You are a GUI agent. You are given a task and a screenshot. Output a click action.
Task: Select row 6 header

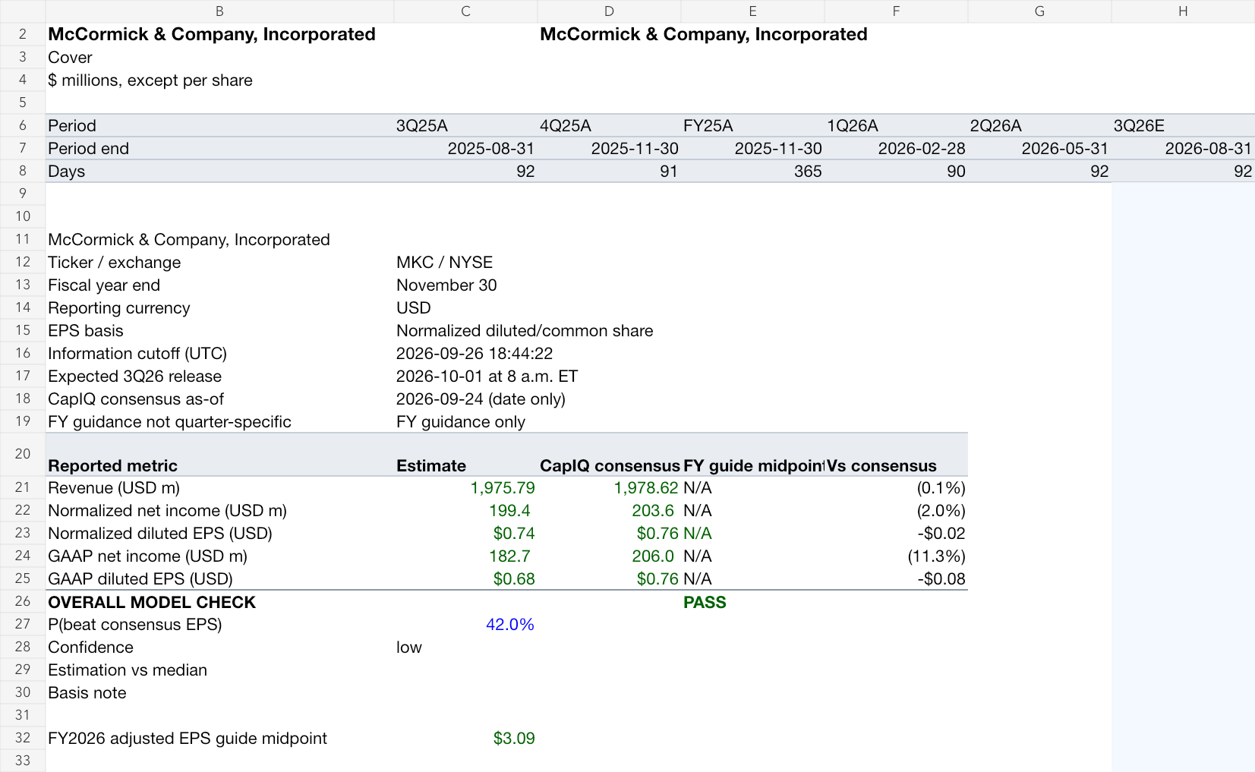tap(23, 125)
